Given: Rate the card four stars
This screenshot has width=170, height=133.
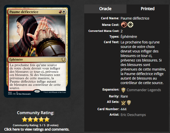Looking at the screenshot, I should [x=41, y=119].
